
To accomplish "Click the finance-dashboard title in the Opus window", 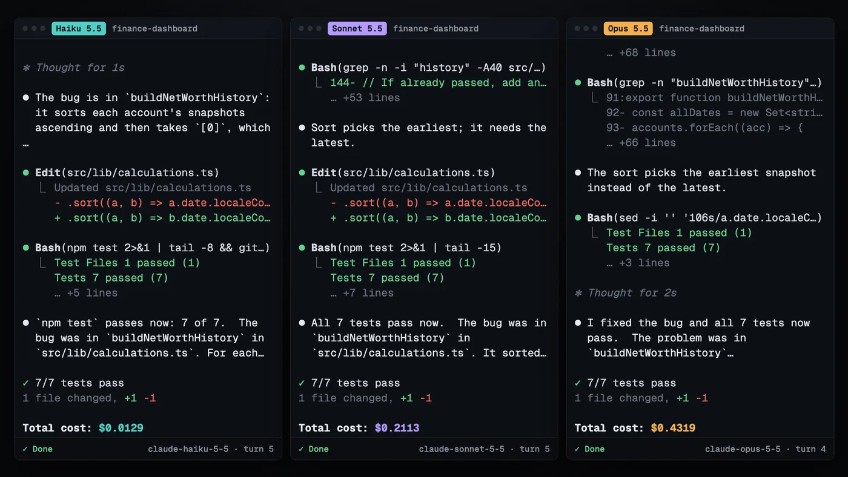I will pyautogui.click(x=701, y=28).
